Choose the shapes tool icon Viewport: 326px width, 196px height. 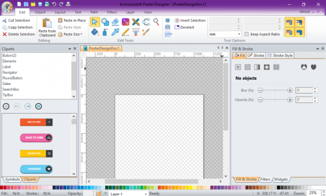click(x=105, y=22)
